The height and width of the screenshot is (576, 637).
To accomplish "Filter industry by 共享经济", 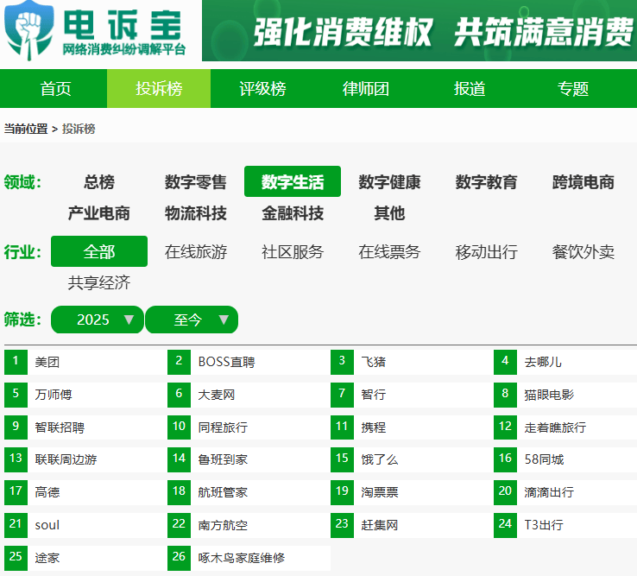I will pyautogui.click(x=99, y=282).
